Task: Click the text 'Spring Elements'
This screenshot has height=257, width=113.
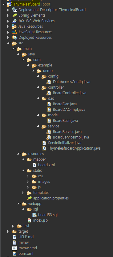Action: (32, 15)
